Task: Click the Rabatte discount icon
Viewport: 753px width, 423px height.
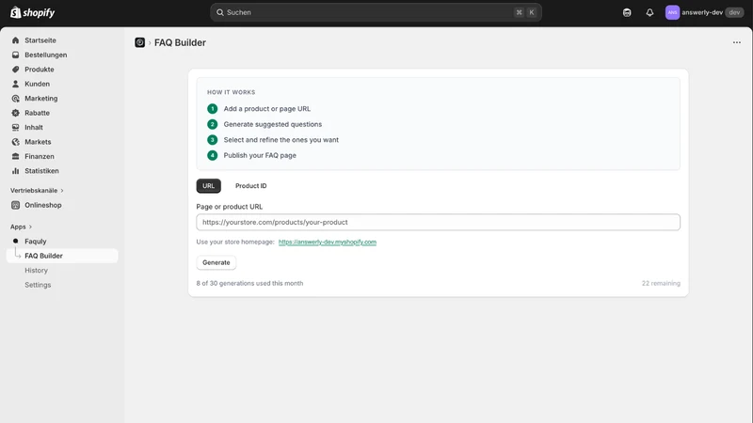Action: point(15,113)
